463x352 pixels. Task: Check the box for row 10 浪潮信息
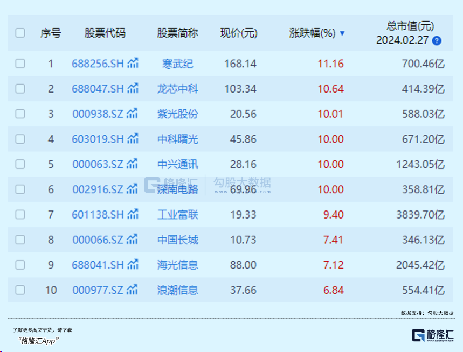click(20, 290)
